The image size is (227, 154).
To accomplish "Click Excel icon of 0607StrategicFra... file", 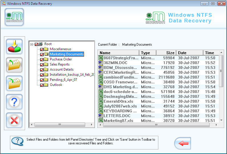I will pyautogui.click(x=101, y=58).
